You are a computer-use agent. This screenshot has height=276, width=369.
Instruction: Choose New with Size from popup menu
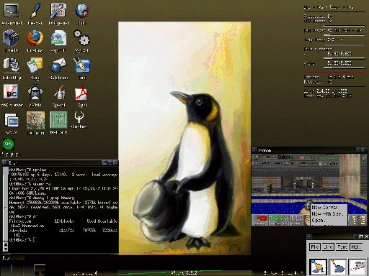click(329, 213)
